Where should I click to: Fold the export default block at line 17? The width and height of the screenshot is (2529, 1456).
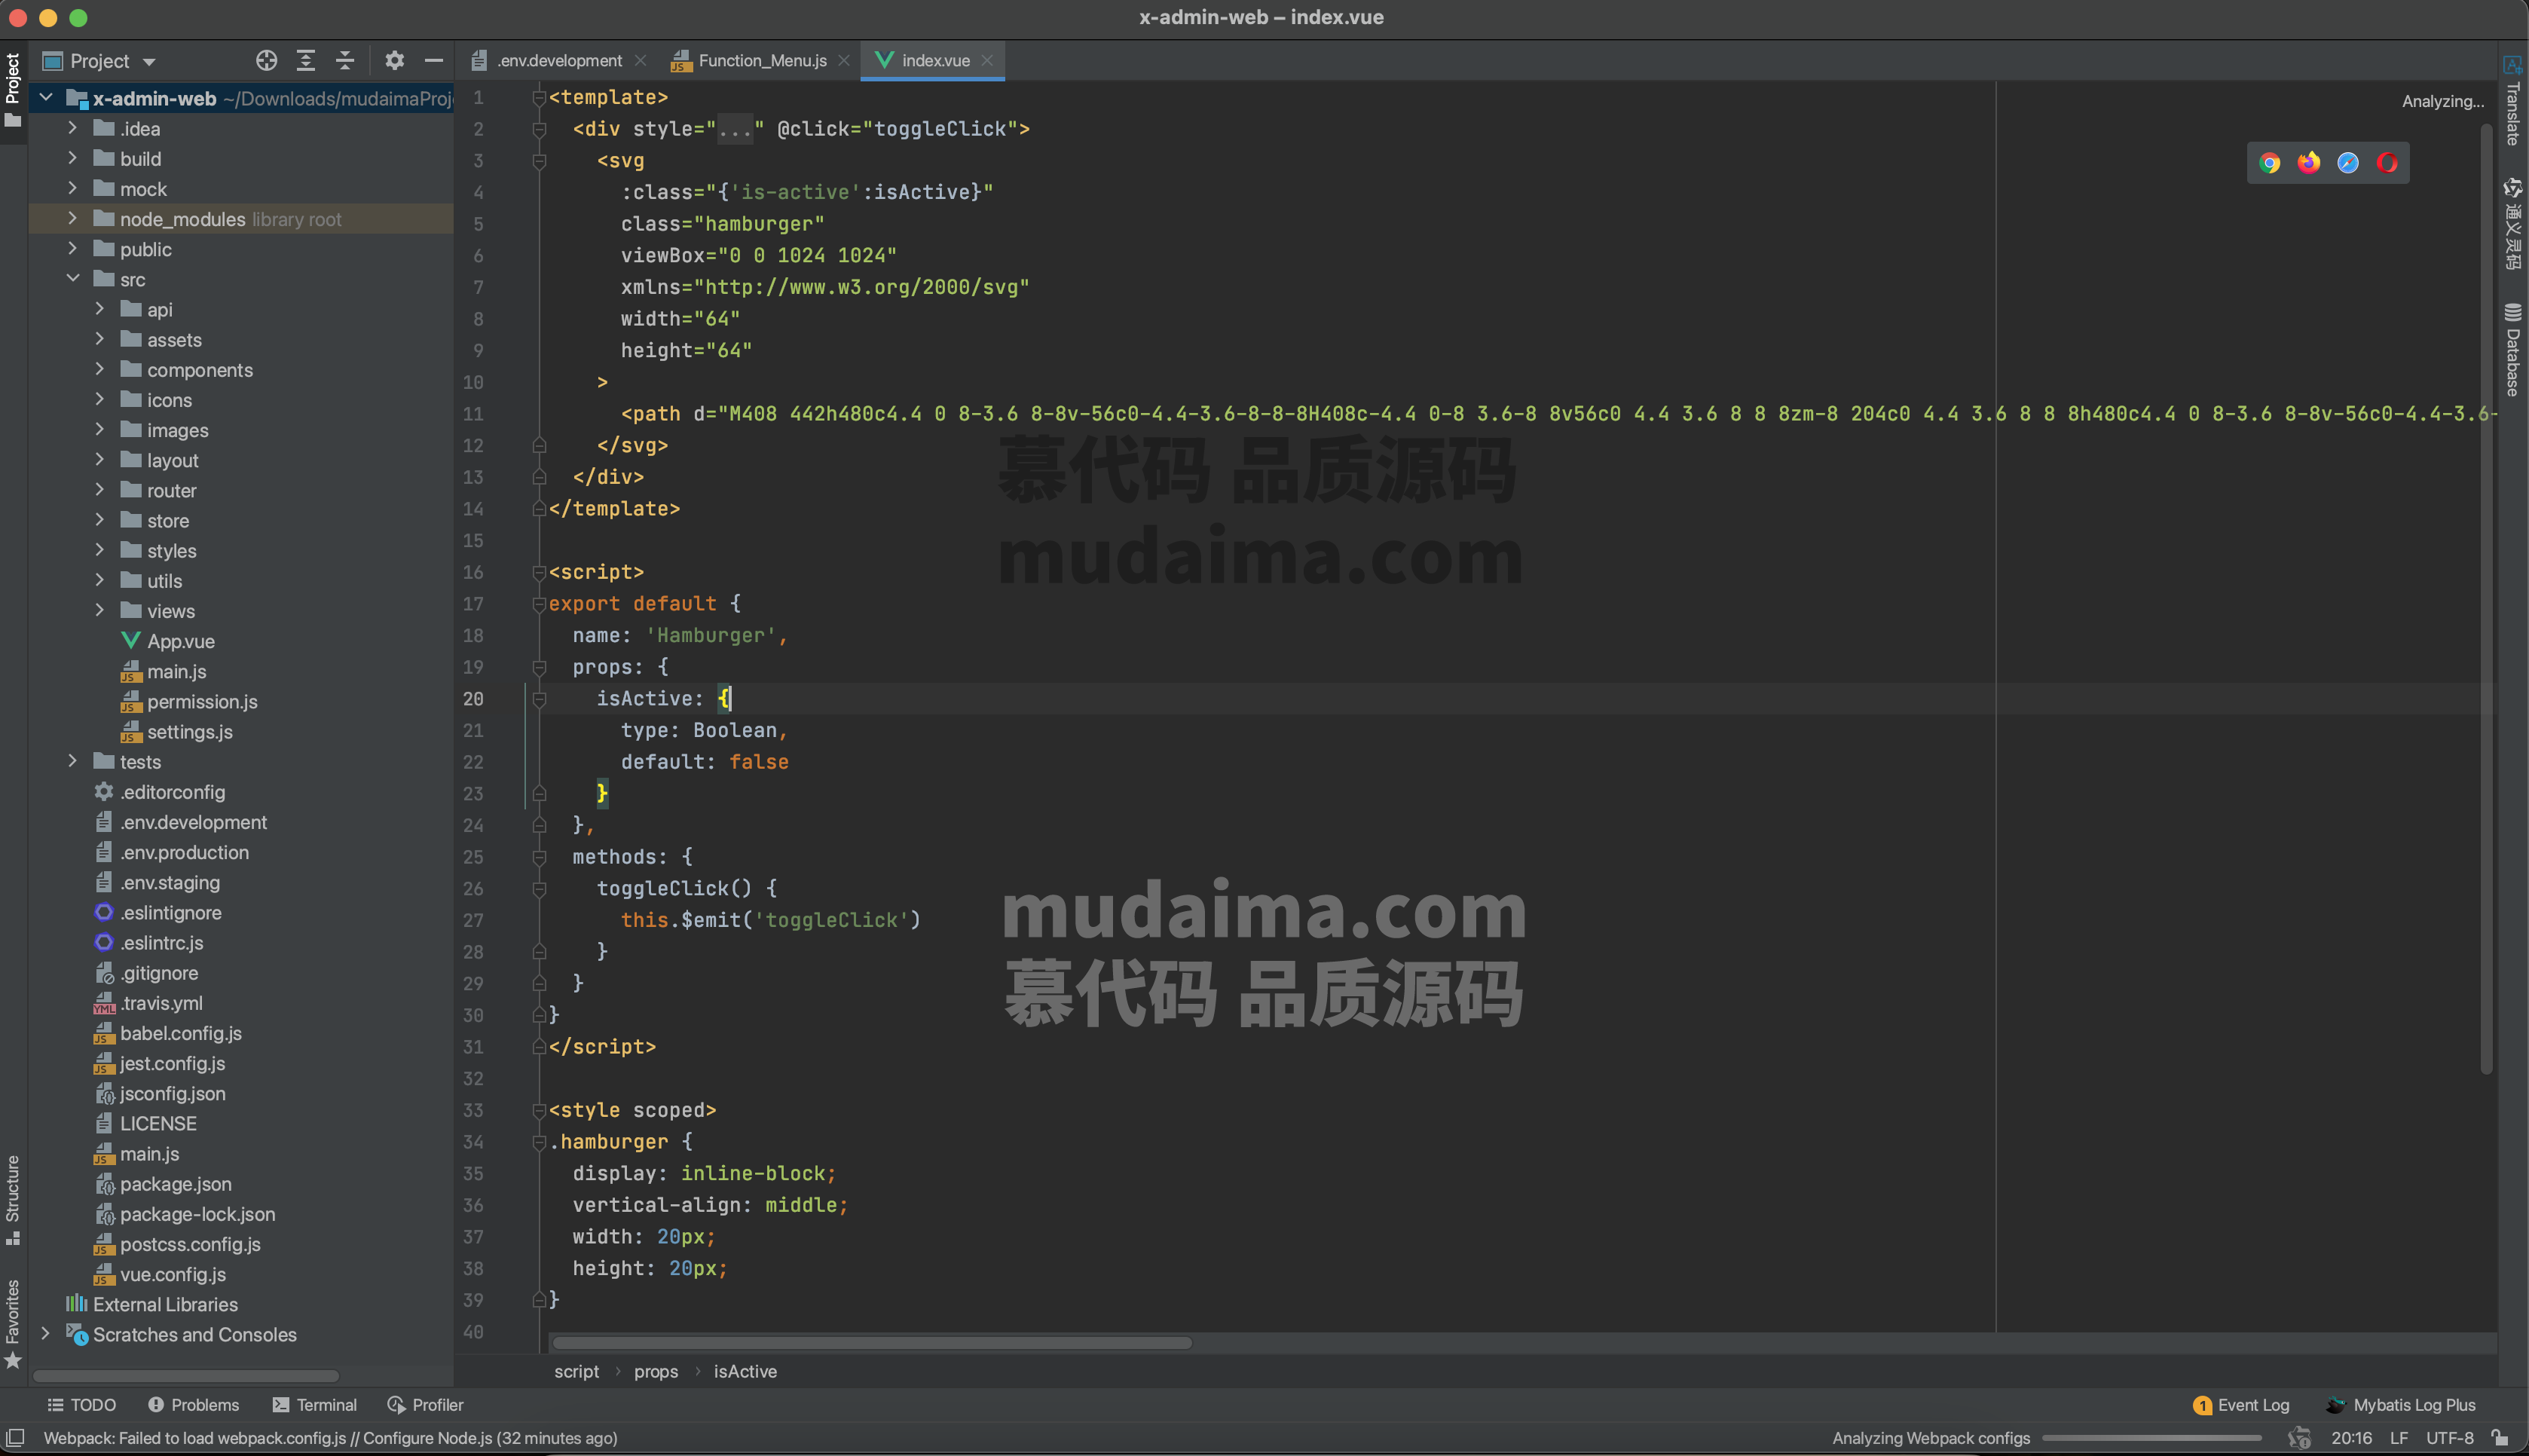540,604
